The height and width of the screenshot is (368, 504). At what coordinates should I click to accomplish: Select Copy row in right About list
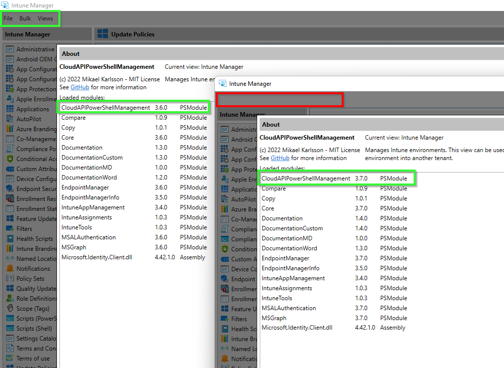[x=334, y=198]
